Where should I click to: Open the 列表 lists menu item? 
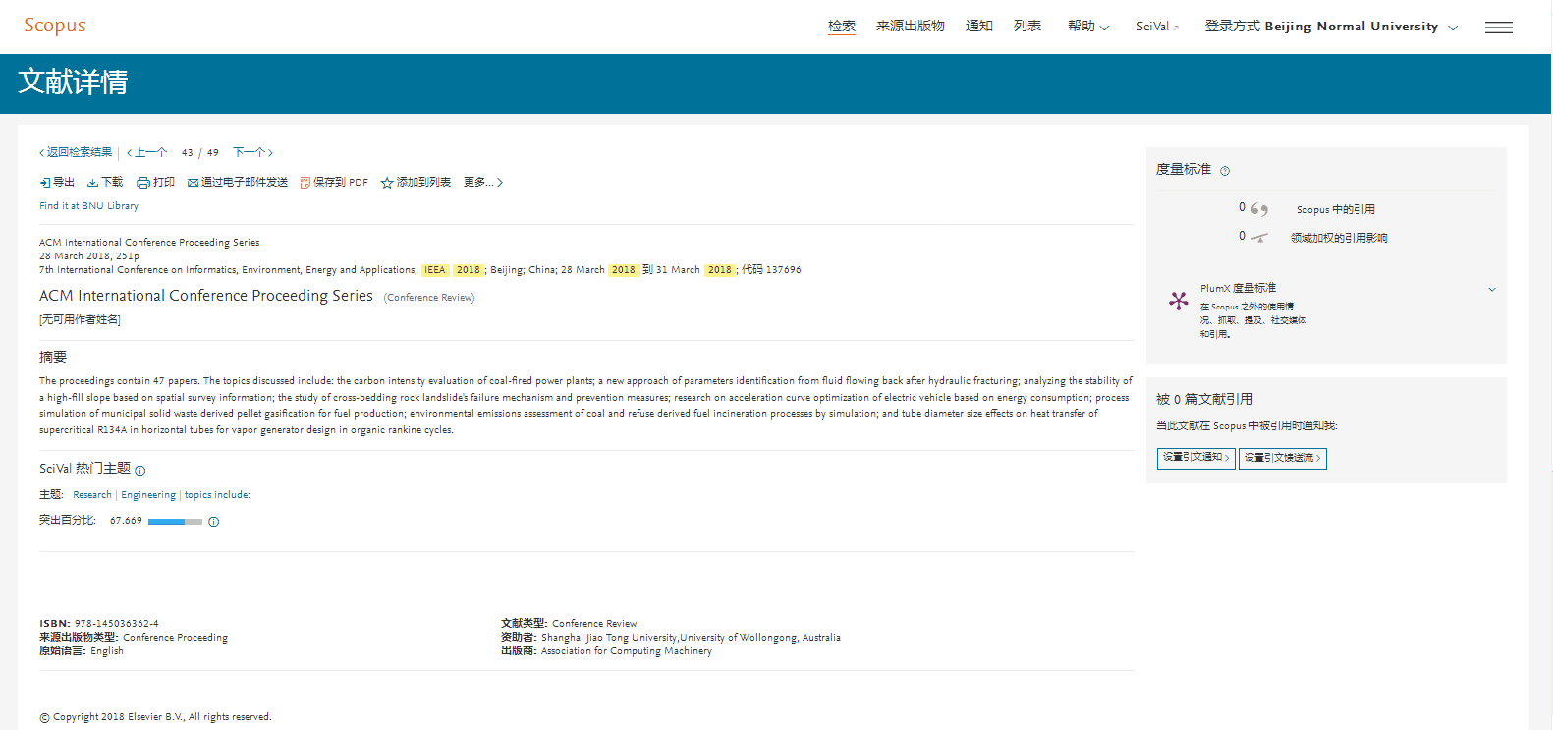(1027, 26)
